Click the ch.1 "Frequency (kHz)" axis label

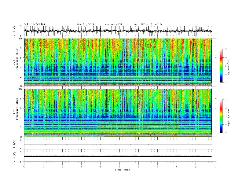tap(17, 59)
